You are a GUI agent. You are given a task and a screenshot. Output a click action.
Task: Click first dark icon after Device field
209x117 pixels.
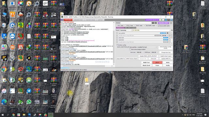pyautogui.click(x=153, y=23)
